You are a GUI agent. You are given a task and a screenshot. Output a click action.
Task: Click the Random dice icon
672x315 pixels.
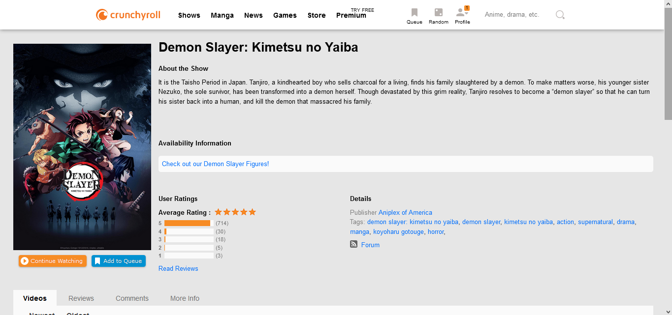coord(438,12)
